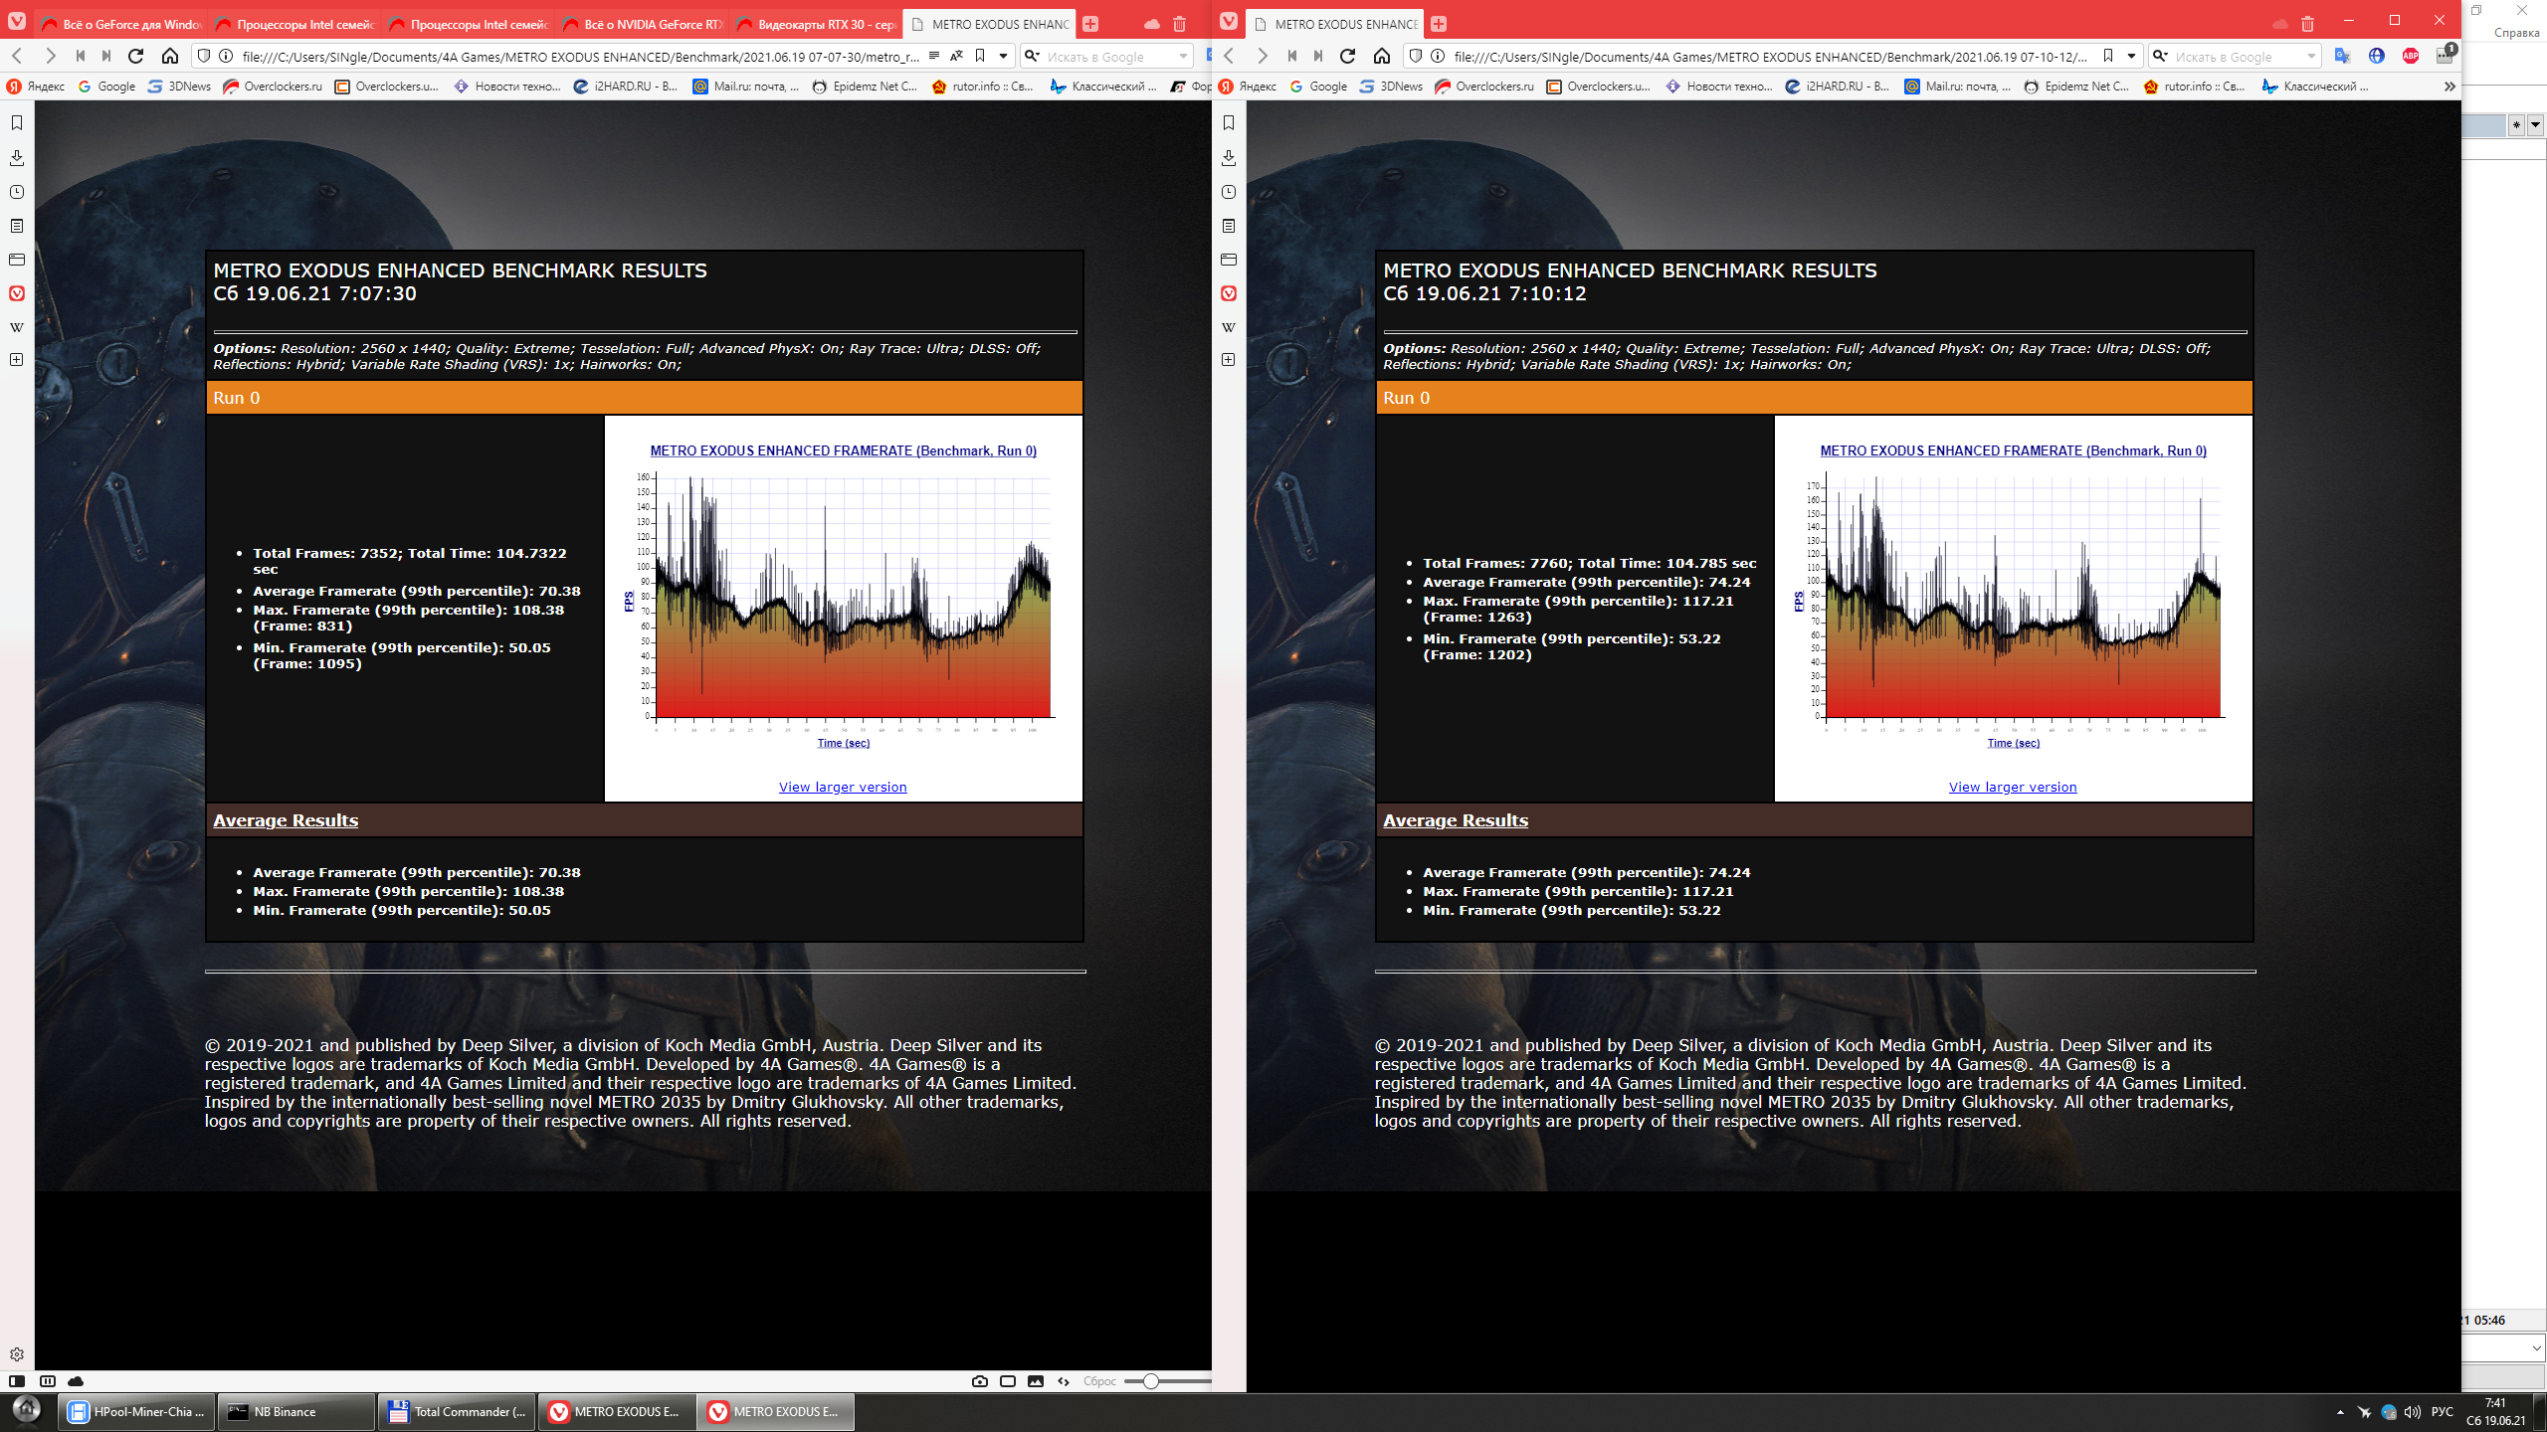Click the rewind button in left window toolbar
Viewport: 2547px width, 1432px height.
81,56
